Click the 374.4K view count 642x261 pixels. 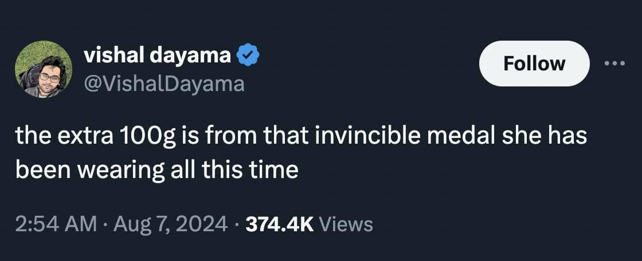click(x=279, y=224)
